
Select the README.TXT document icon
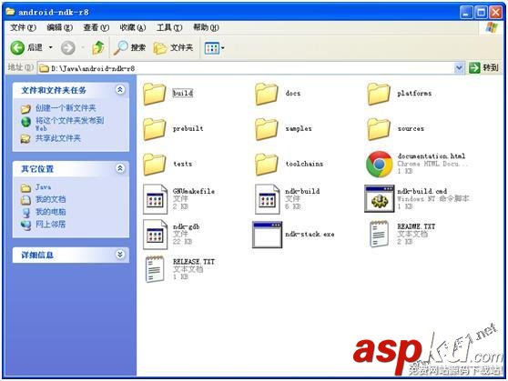379,234
